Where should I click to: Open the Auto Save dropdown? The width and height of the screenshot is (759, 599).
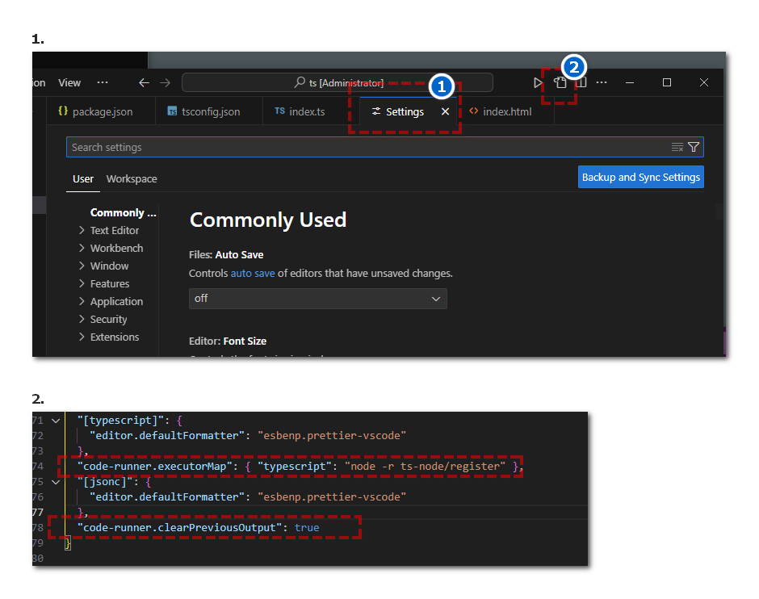point(317,298)
